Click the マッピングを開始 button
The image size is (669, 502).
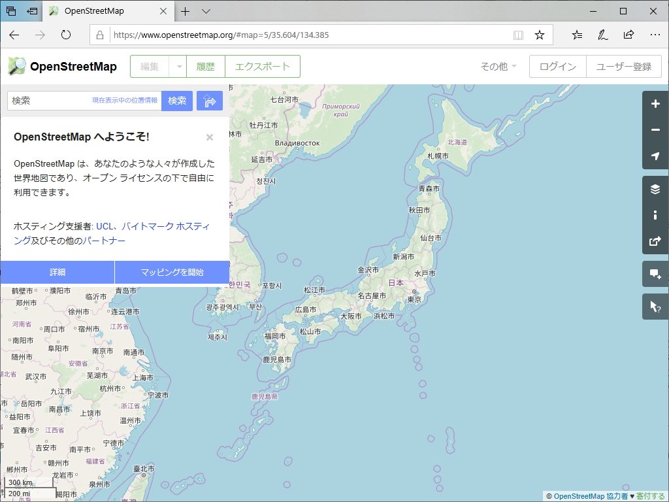[x=172, y=272]
